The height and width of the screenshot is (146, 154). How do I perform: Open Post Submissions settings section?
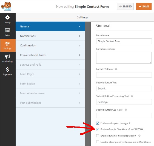point(50,103)
